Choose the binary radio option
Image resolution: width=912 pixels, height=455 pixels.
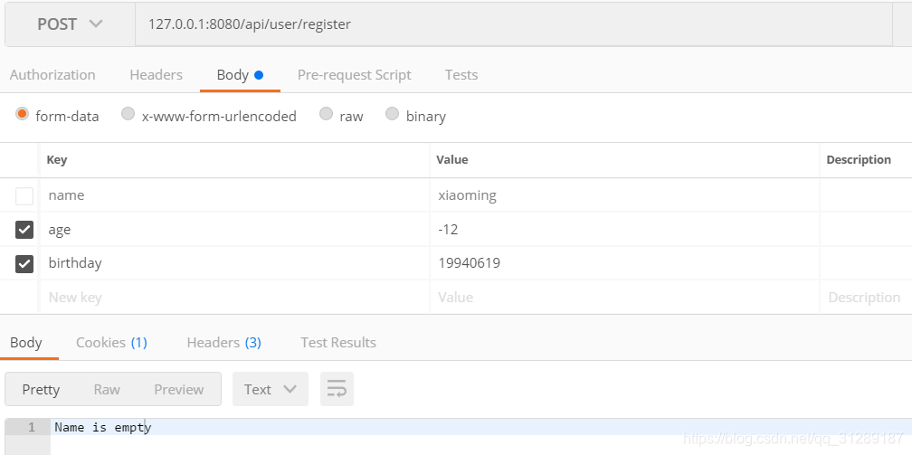392,114
